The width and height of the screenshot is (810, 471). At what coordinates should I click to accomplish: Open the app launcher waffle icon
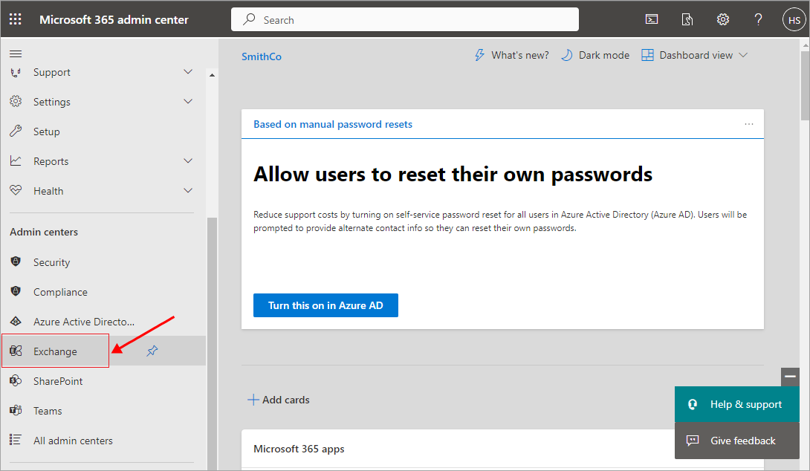tap(16, 19)
